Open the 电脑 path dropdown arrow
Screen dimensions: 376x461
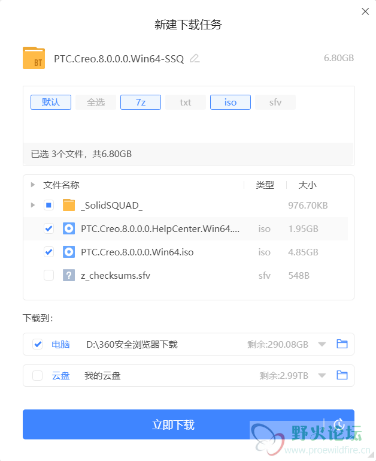pos(322,344)
